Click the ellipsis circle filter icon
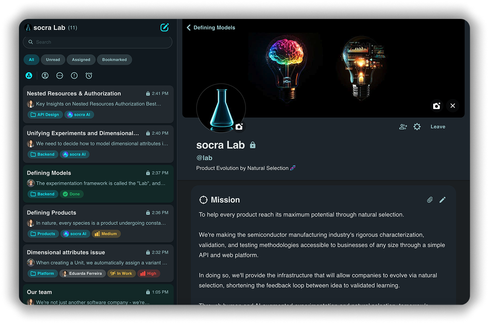The width and height of the screenshot is (489, 324). coord(60,76)
